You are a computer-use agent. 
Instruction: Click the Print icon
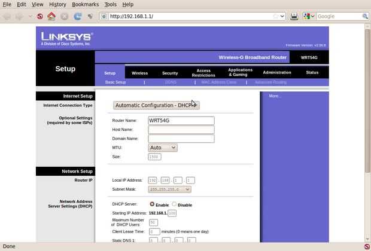pos(294,16)
